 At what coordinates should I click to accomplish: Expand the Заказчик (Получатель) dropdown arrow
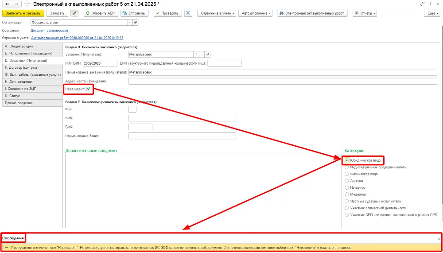click(x=196, y=54)
